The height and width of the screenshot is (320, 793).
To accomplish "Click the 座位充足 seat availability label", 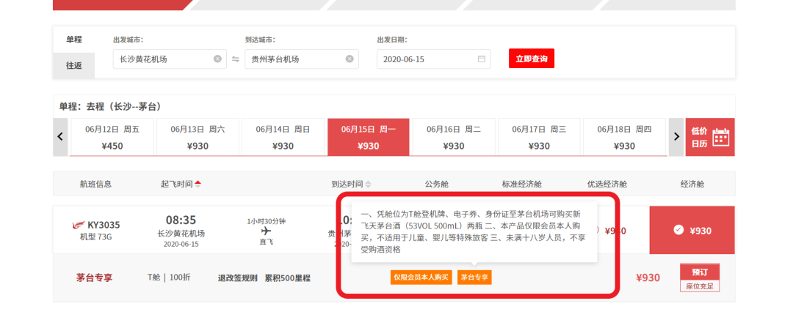I will (700, 286).
